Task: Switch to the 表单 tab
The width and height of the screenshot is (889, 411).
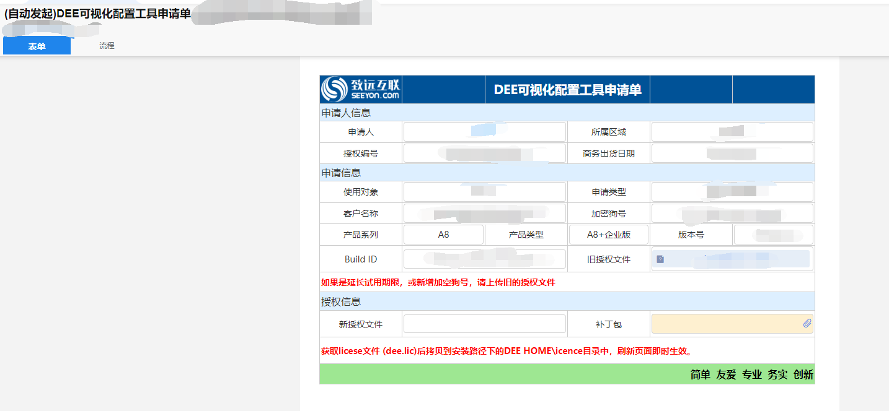Action: pos(37,46)
